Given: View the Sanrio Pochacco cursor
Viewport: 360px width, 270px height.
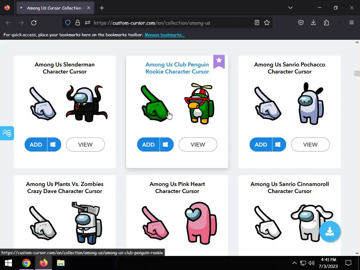Looking at the screenshot, I should [310, 144].
